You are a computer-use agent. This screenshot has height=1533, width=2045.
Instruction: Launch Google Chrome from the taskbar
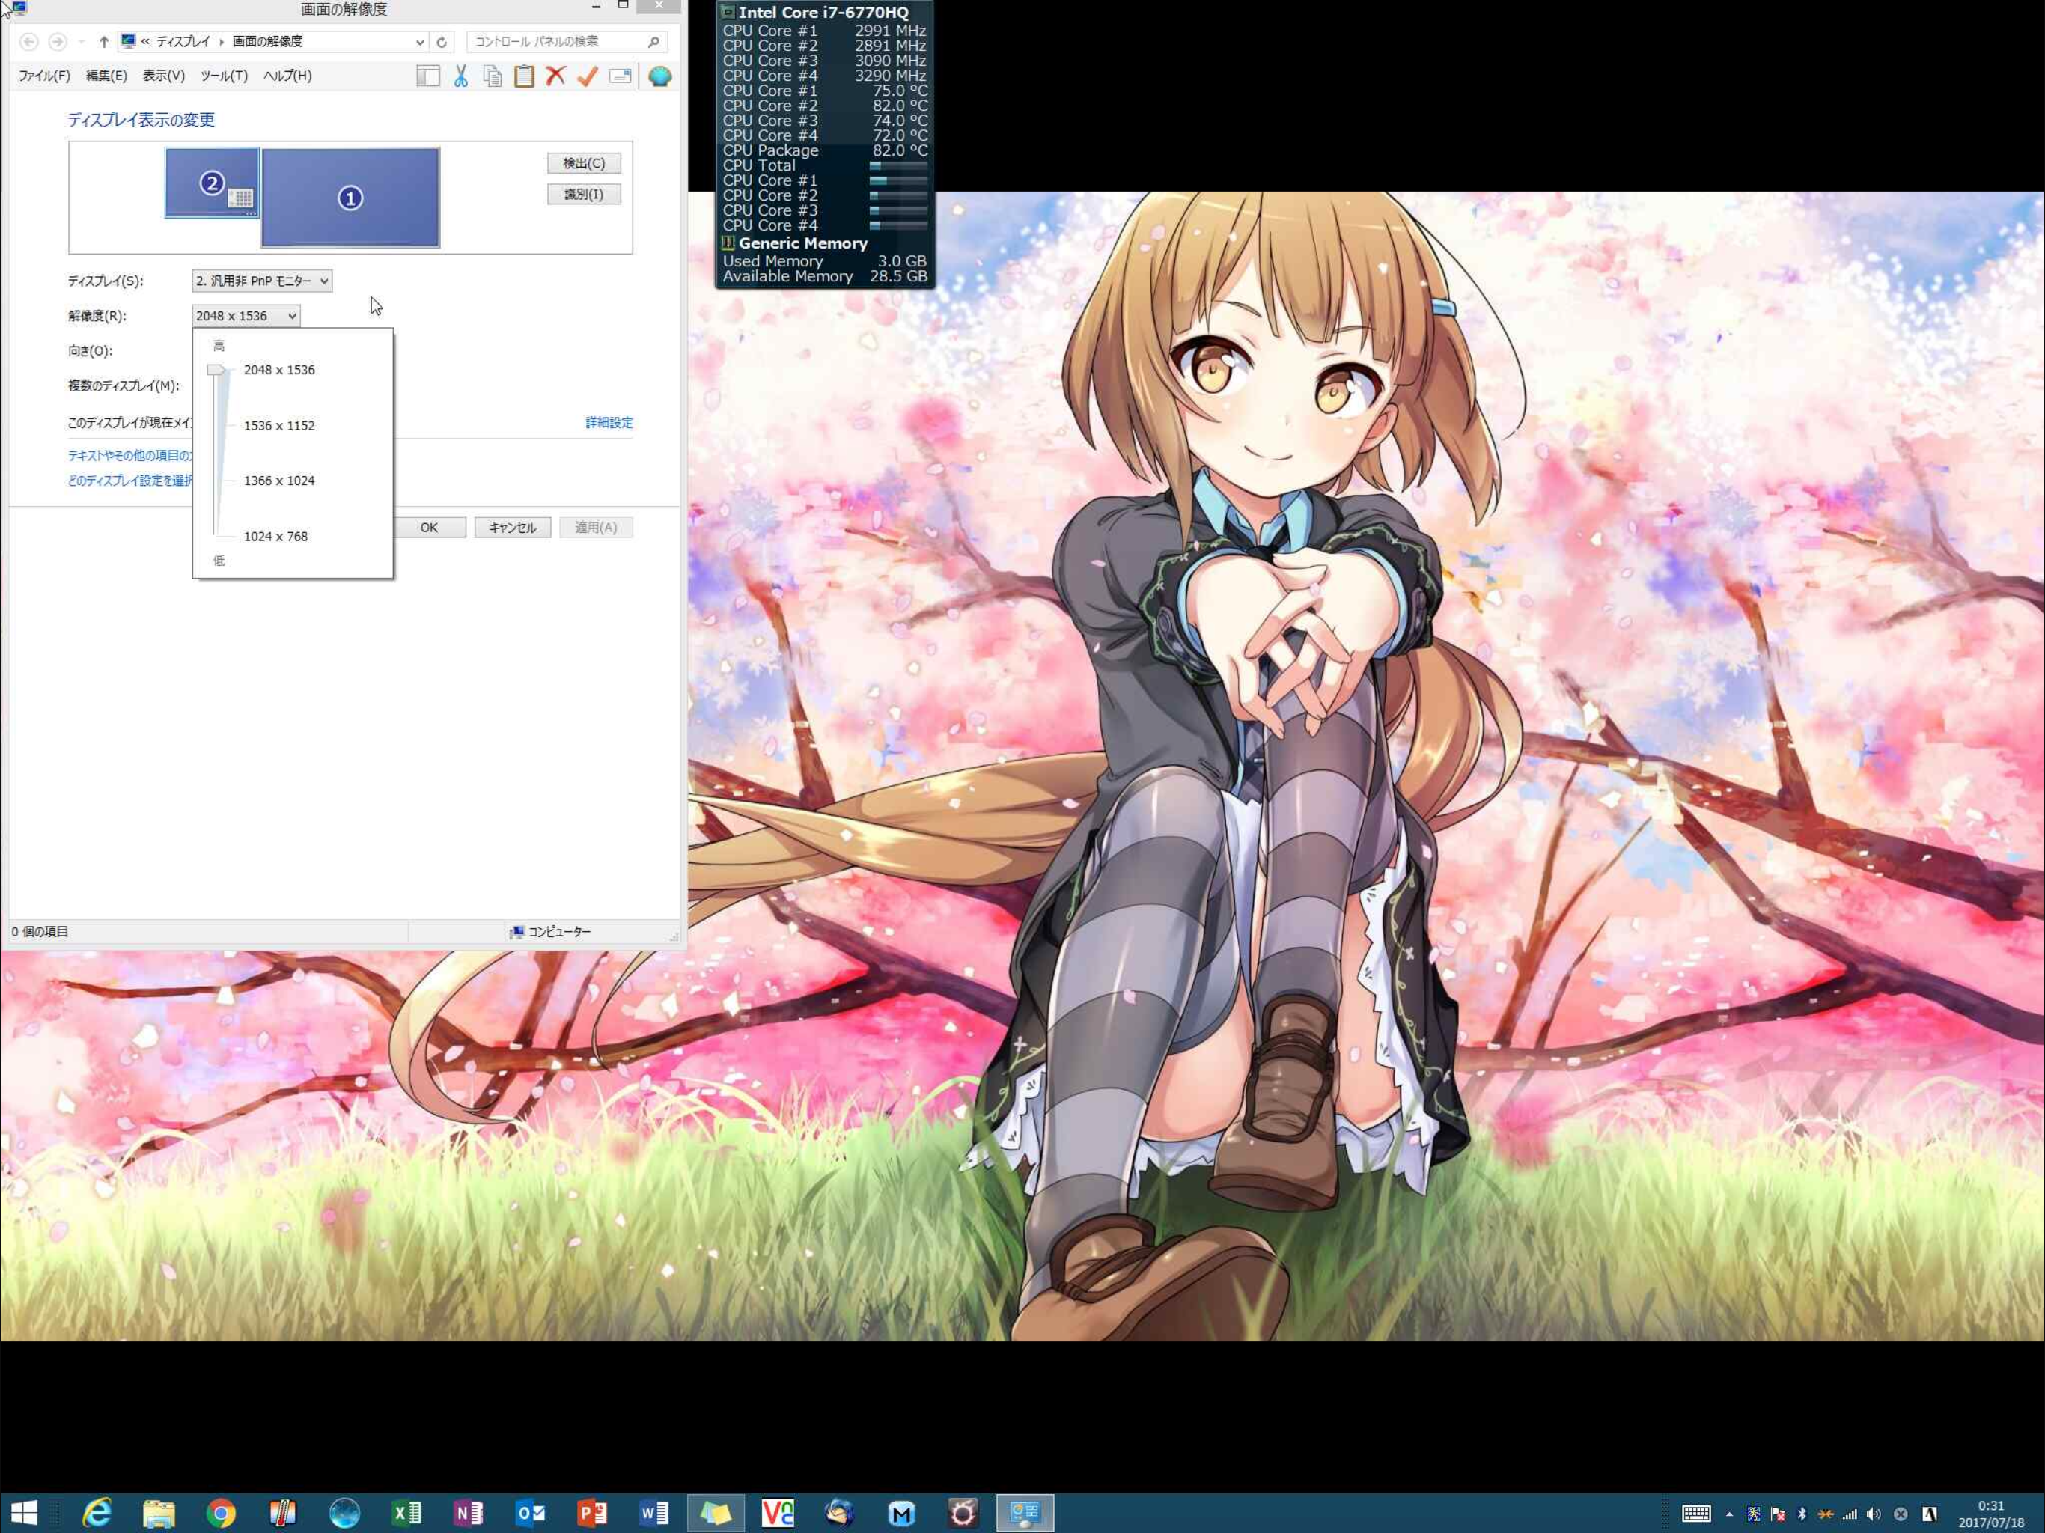(x=221, y=1513)
